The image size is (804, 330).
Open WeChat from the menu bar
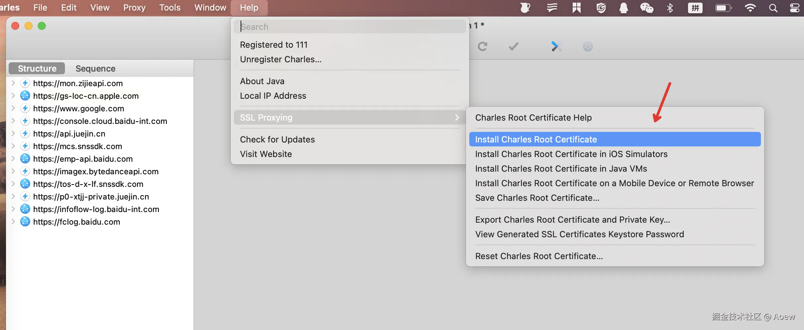(646, 8)
